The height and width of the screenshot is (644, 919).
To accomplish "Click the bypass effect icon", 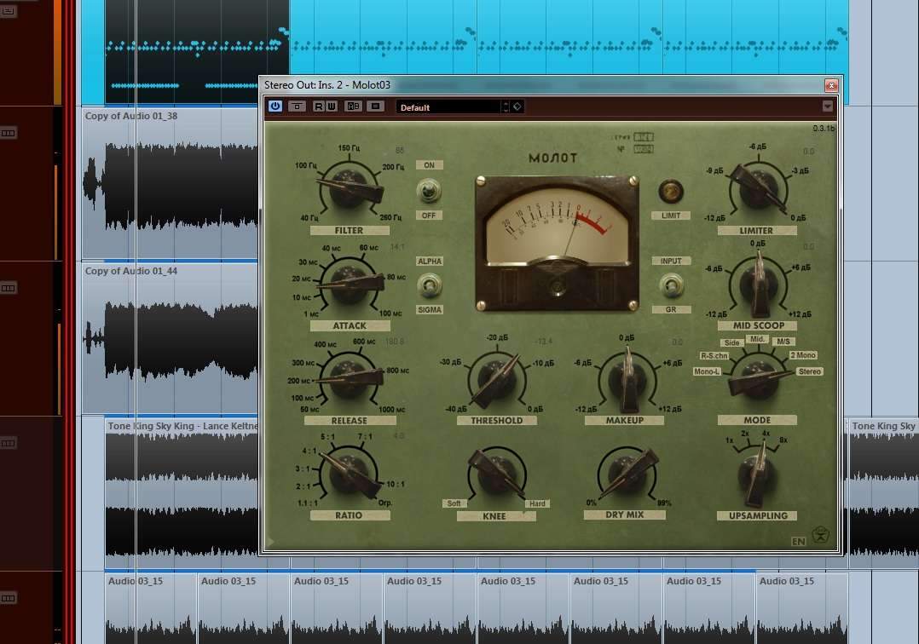I will coord(298,106).
